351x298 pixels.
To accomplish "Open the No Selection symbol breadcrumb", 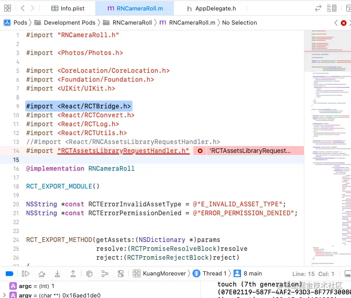I will [x=239, y=23].
